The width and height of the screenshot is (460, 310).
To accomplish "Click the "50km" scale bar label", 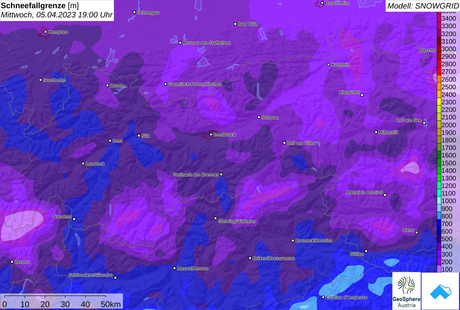I will (111, 304).
